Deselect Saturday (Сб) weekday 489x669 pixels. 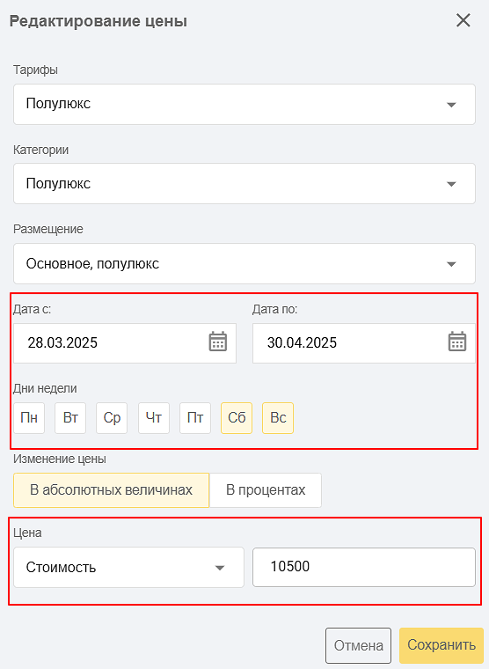pos(237,418)
